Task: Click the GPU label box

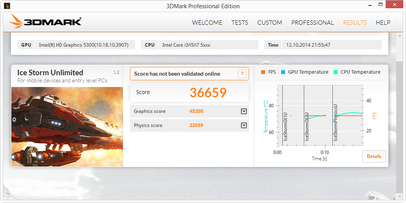Action: 26,45
